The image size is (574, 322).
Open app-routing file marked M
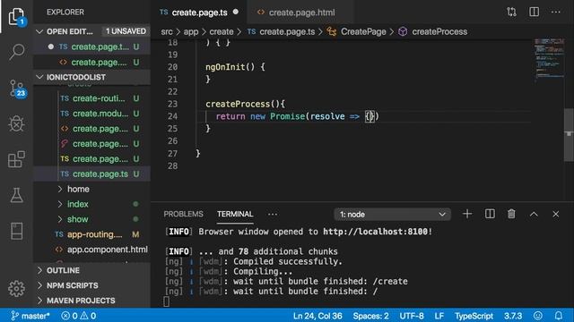pos(95,234)
